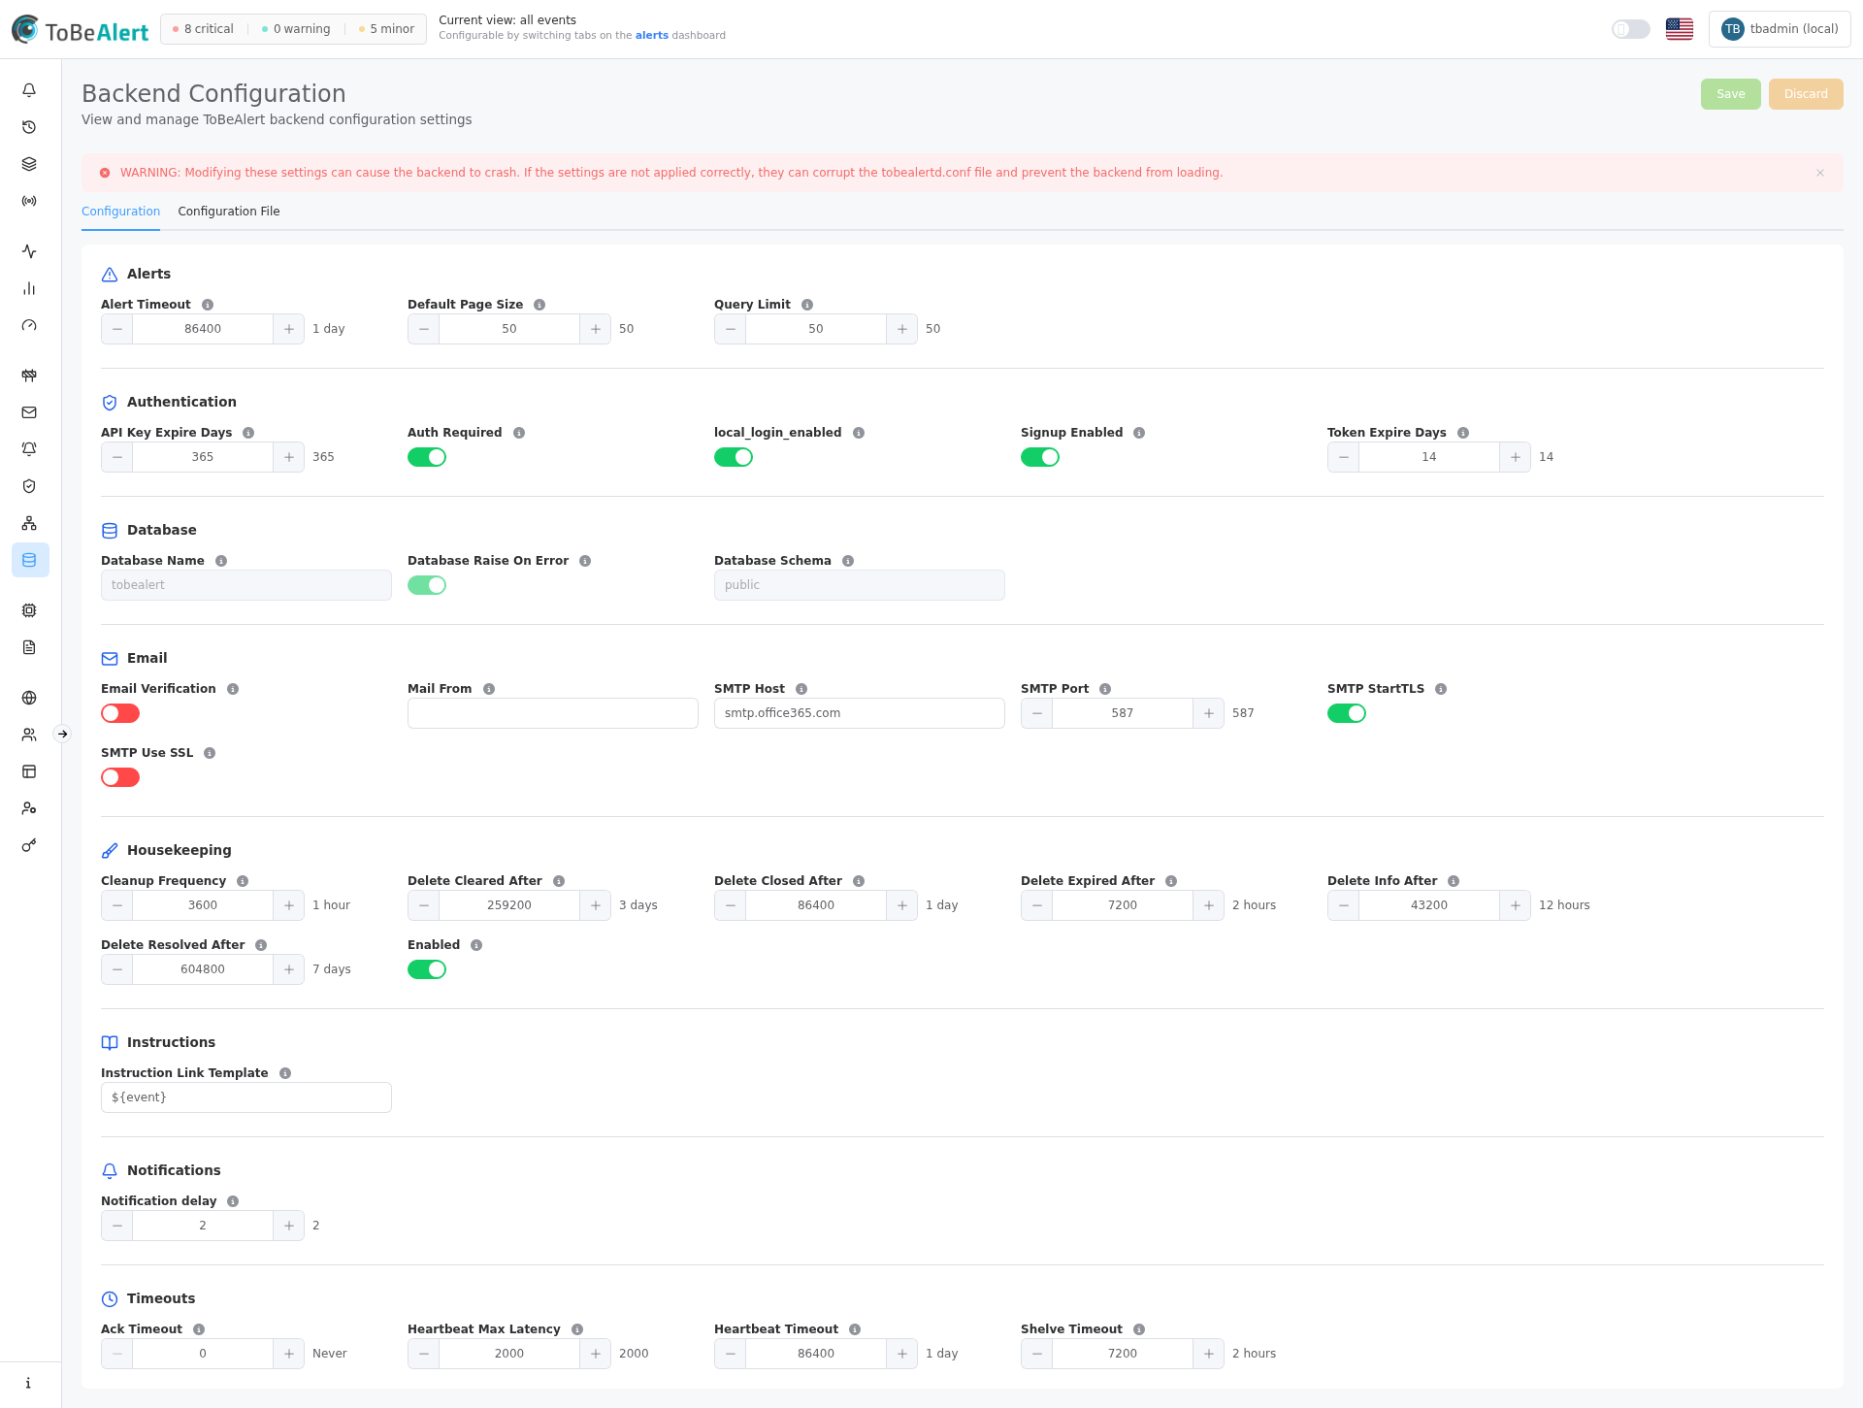
Task: Enable the SMTP Use SSL switch
Action: 120,777
